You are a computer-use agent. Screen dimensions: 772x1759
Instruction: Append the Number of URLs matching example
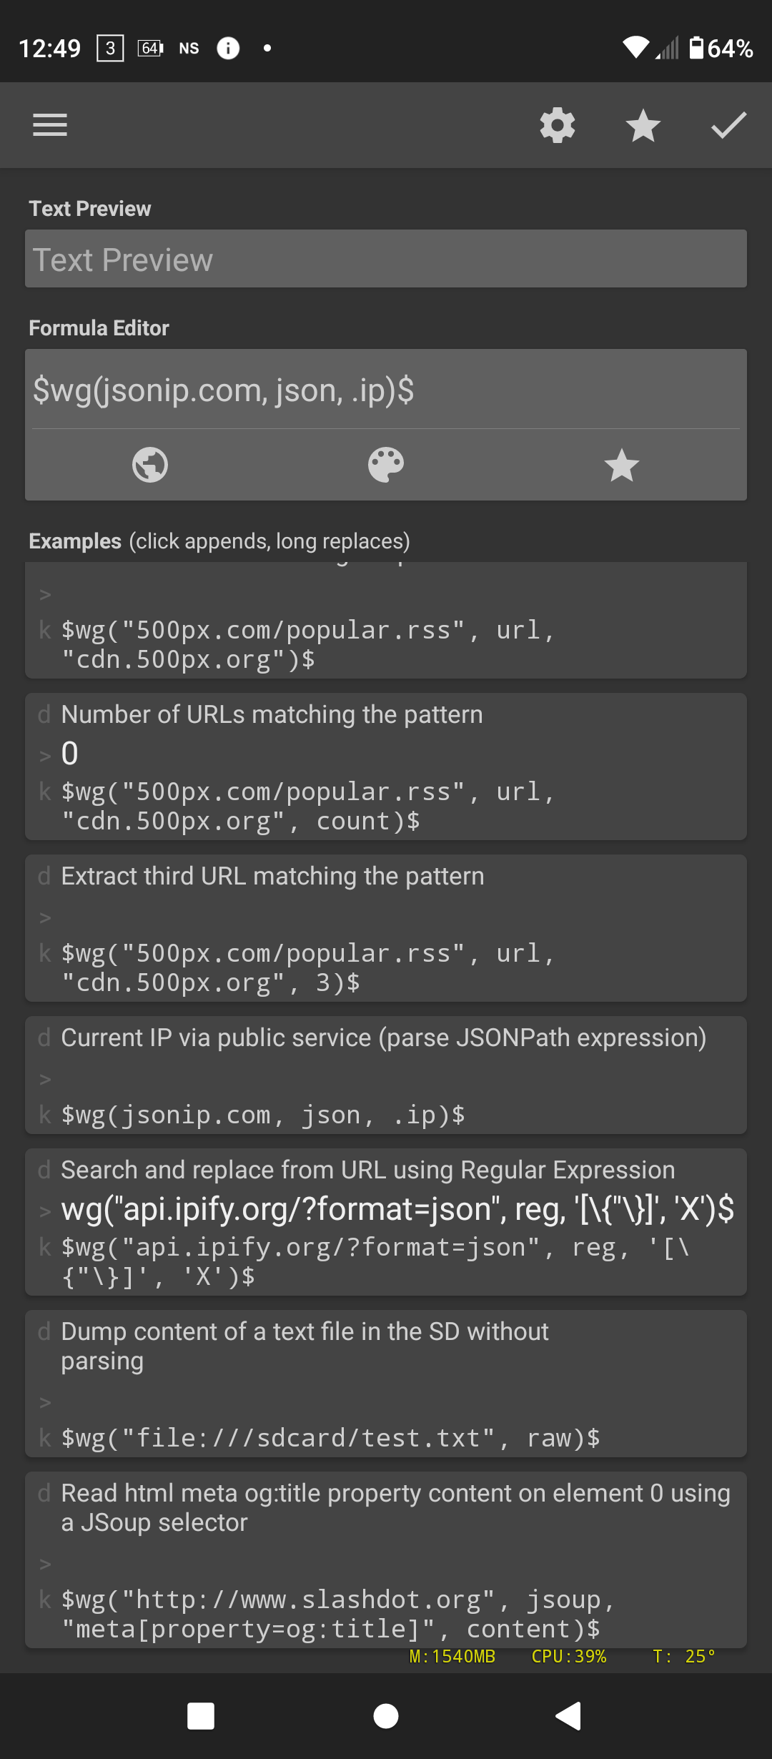point(386,767)
